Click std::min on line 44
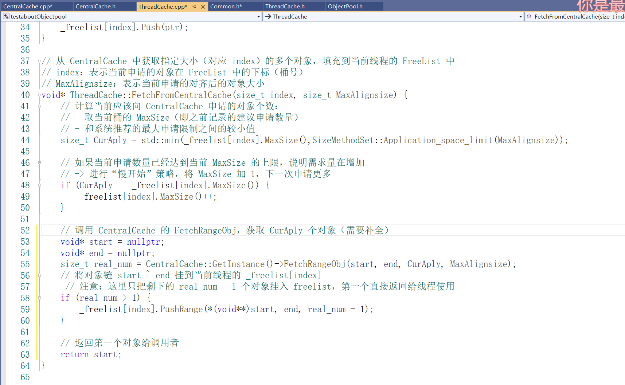Viewport: 625px width, 385px height. coord(160,140)
